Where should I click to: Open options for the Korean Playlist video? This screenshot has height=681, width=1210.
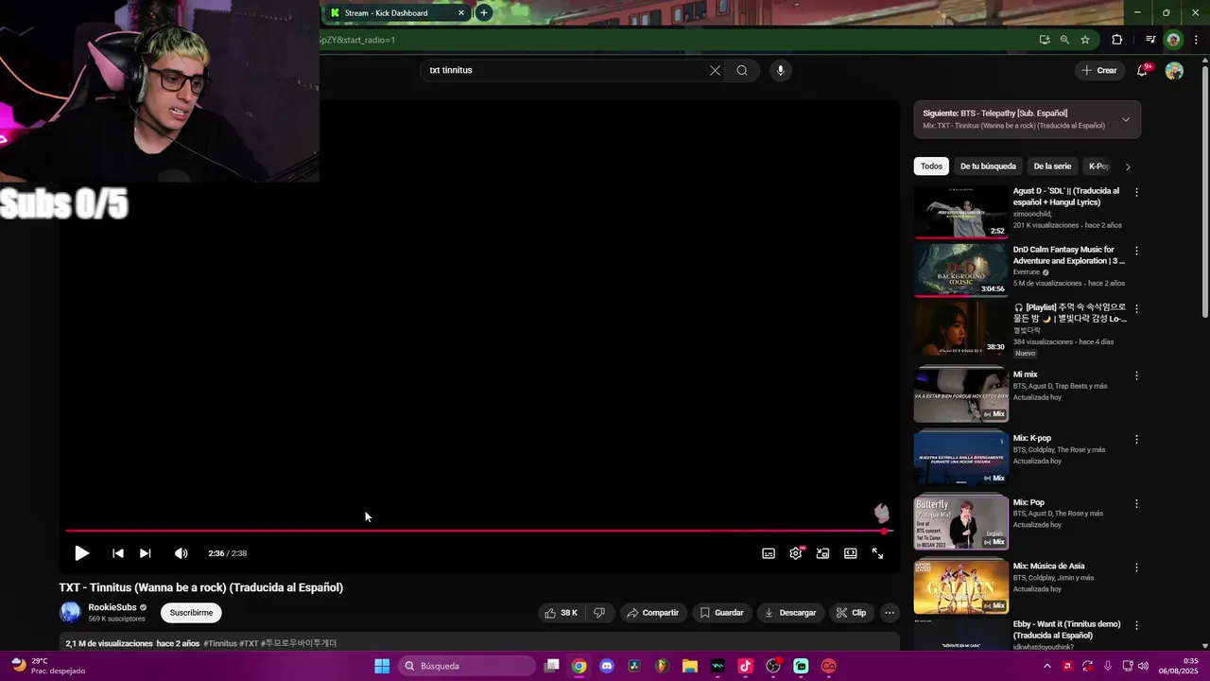[1136, 308]
